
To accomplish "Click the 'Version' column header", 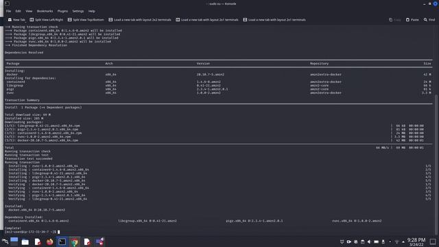I will click(203, 64).
